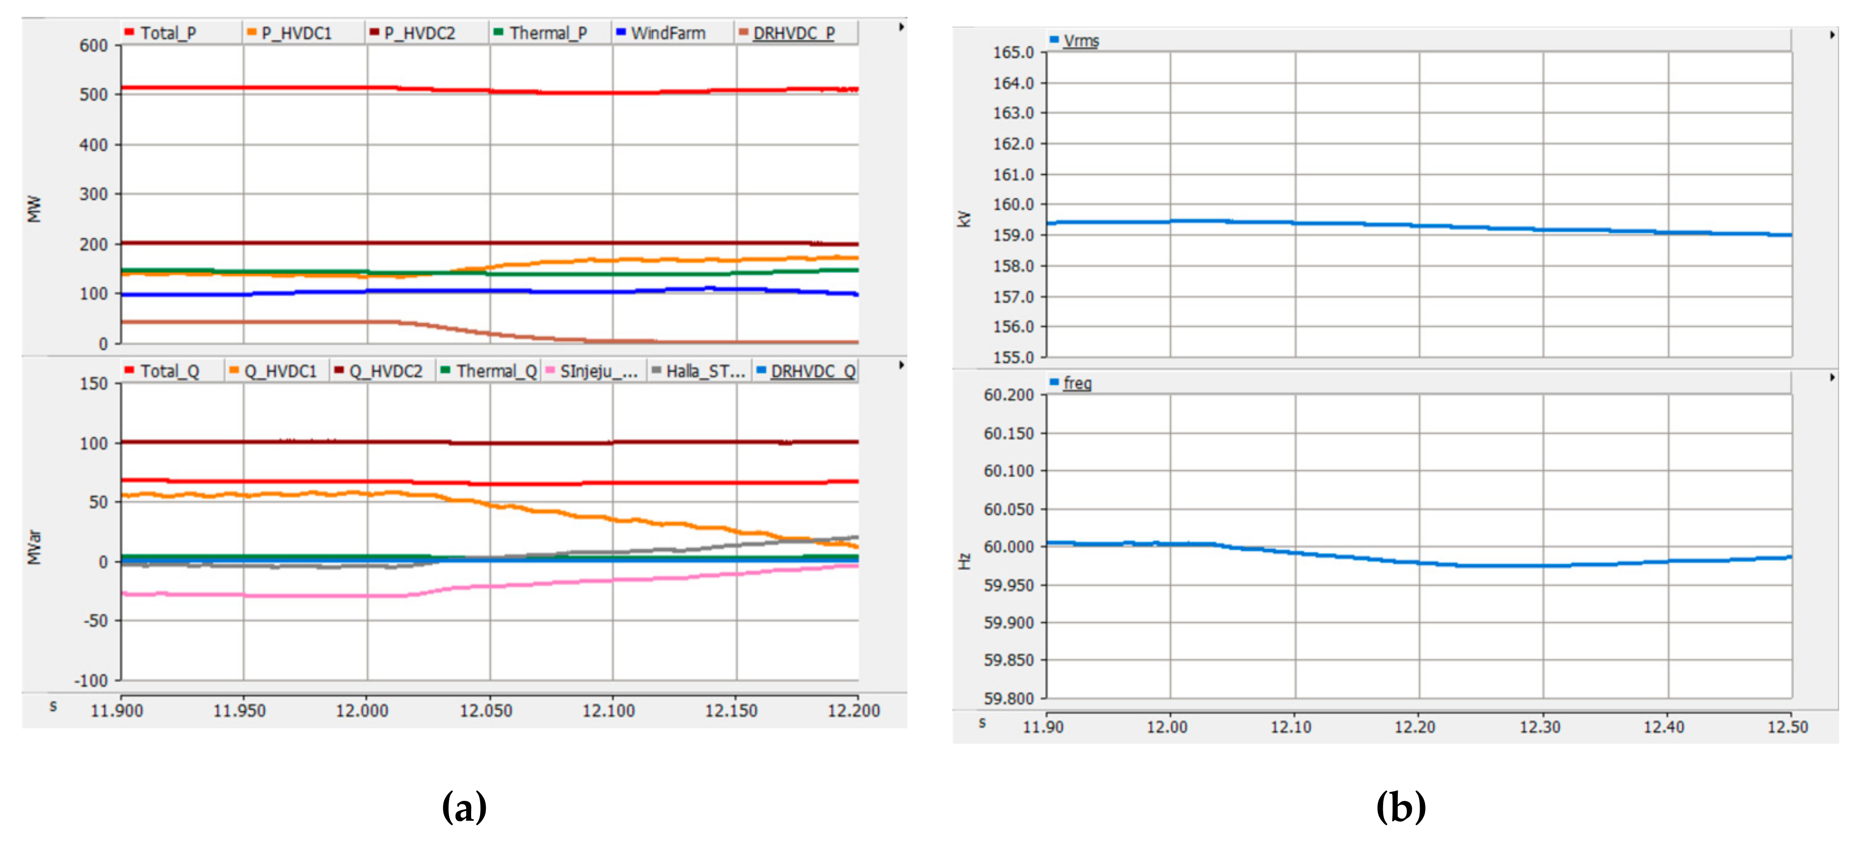Click the underlined Vrms trace label

tap(1081, 41)
